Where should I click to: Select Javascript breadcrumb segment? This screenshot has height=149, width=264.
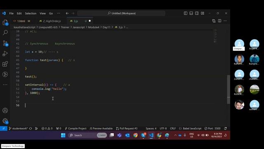click(x=79, y=27)
